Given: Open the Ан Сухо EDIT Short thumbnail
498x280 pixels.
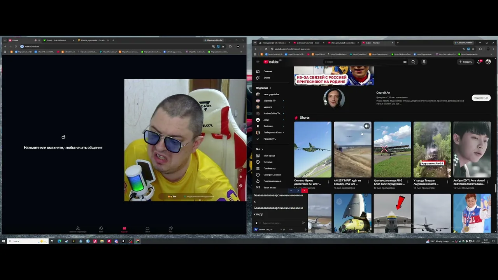Looking at the screenshot, I should coord(472,149).
